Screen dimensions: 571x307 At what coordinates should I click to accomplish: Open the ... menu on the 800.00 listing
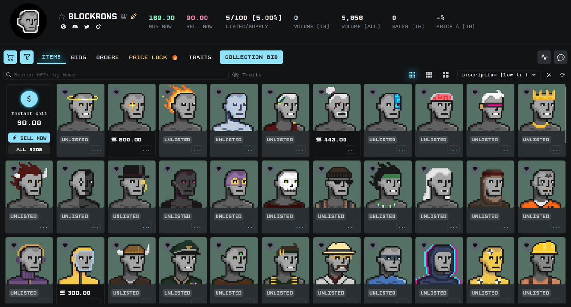[x=146, y=150]
